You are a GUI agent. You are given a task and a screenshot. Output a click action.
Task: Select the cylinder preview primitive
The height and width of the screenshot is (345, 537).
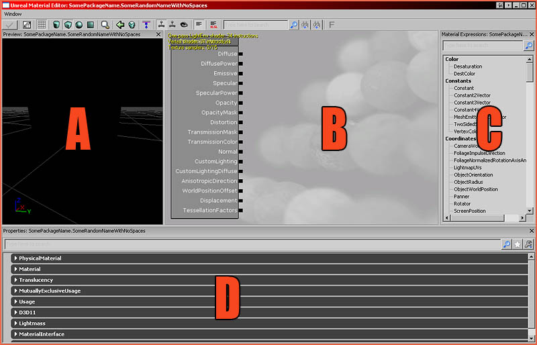[56, 25]
